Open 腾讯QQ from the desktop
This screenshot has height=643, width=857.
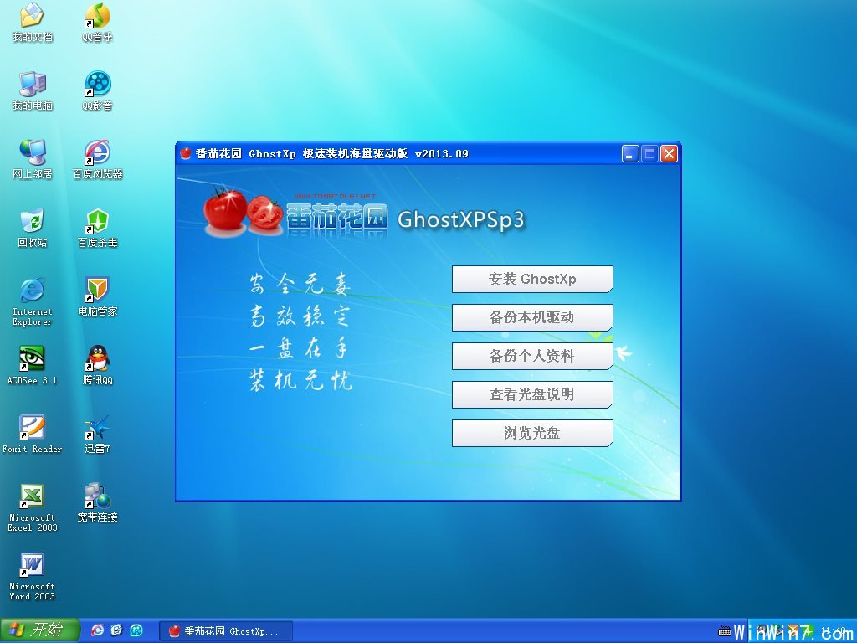[x=96, y=362]
